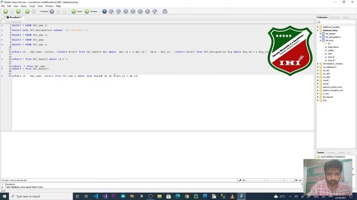The height and width of the screenshot is (200, 357).
Task: Click the Compare toolbar button
Action: click(x=91, y=11)
